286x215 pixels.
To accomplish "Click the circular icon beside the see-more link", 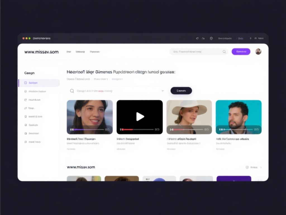I will point(247,167).
